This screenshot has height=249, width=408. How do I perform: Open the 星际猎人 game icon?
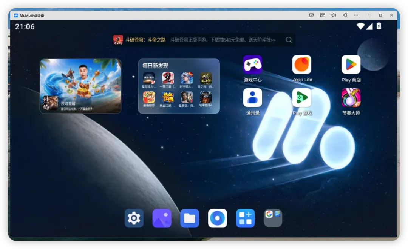click(149, 78)
